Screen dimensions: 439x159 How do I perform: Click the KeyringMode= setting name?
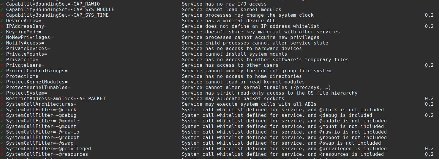(23, 32)
